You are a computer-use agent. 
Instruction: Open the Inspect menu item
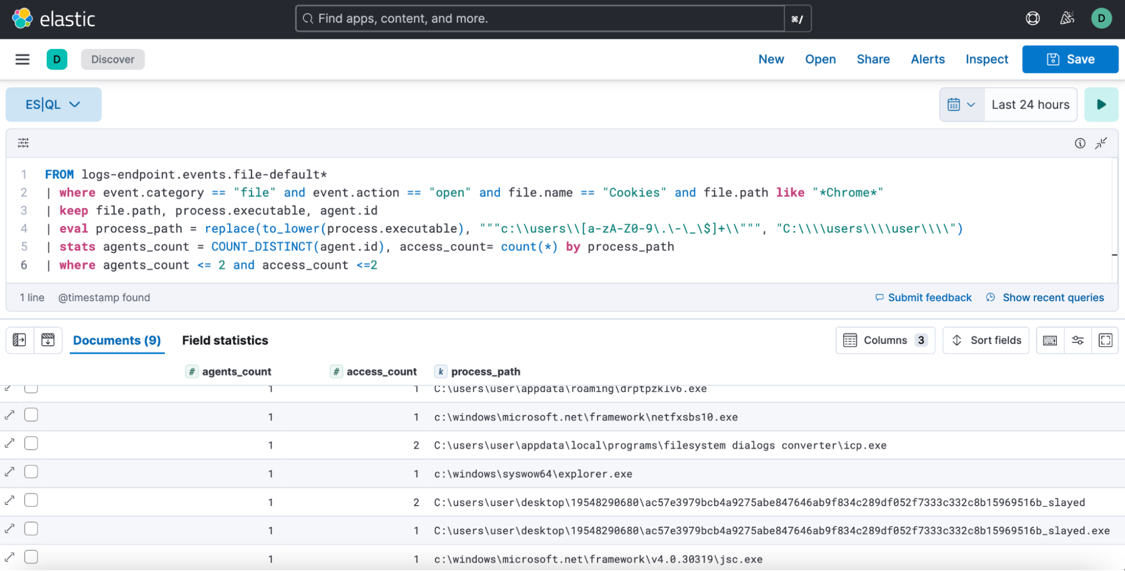tap(987, 59)
